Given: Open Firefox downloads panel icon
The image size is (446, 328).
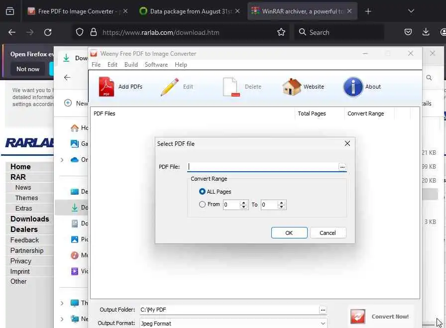Looking at the screenshot, I should pos(426,32).
